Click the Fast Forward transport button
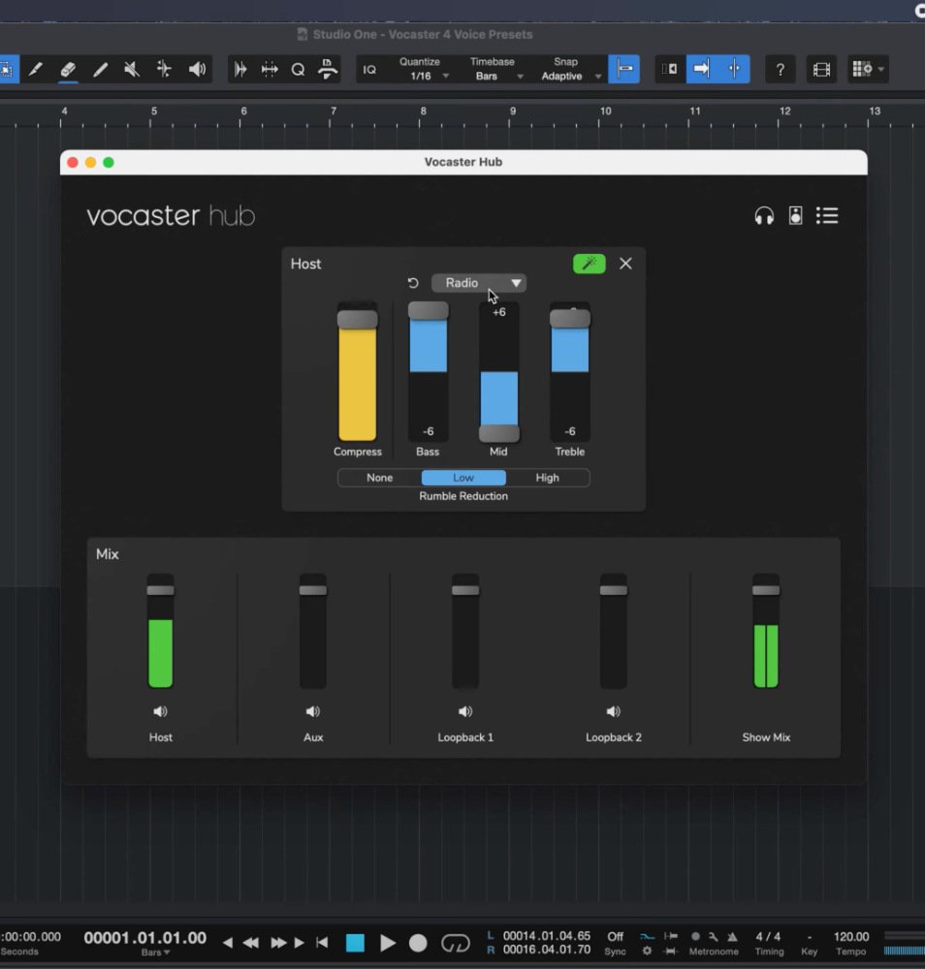The height and width of the screenshot is (969, 925). pyautogui.click(x=279, y=943)
